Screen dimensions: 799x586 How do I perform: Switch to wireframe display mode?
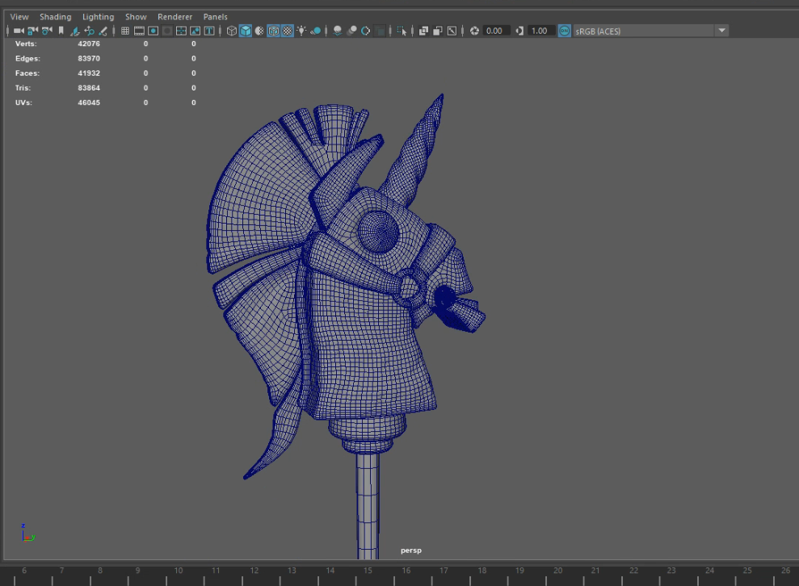click(x=230, y=31)
